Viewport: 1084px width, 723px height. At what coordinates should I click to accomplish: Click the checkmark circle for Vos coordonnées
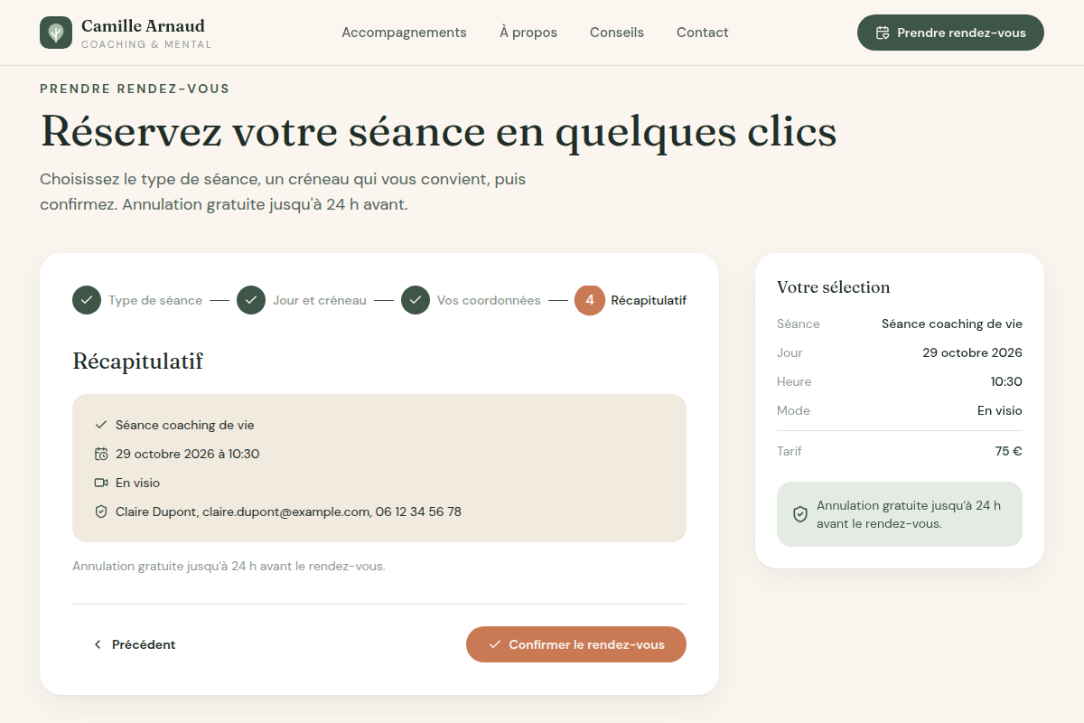click(416, 300)
